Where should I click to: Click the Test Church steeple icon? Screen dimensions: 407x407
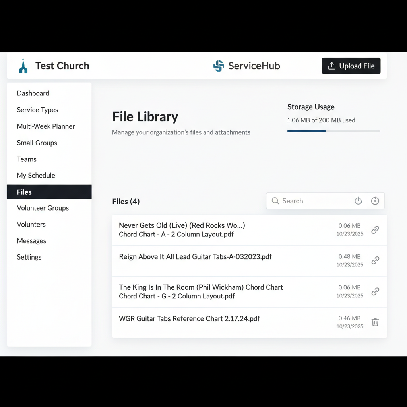(x=23, y=66)
